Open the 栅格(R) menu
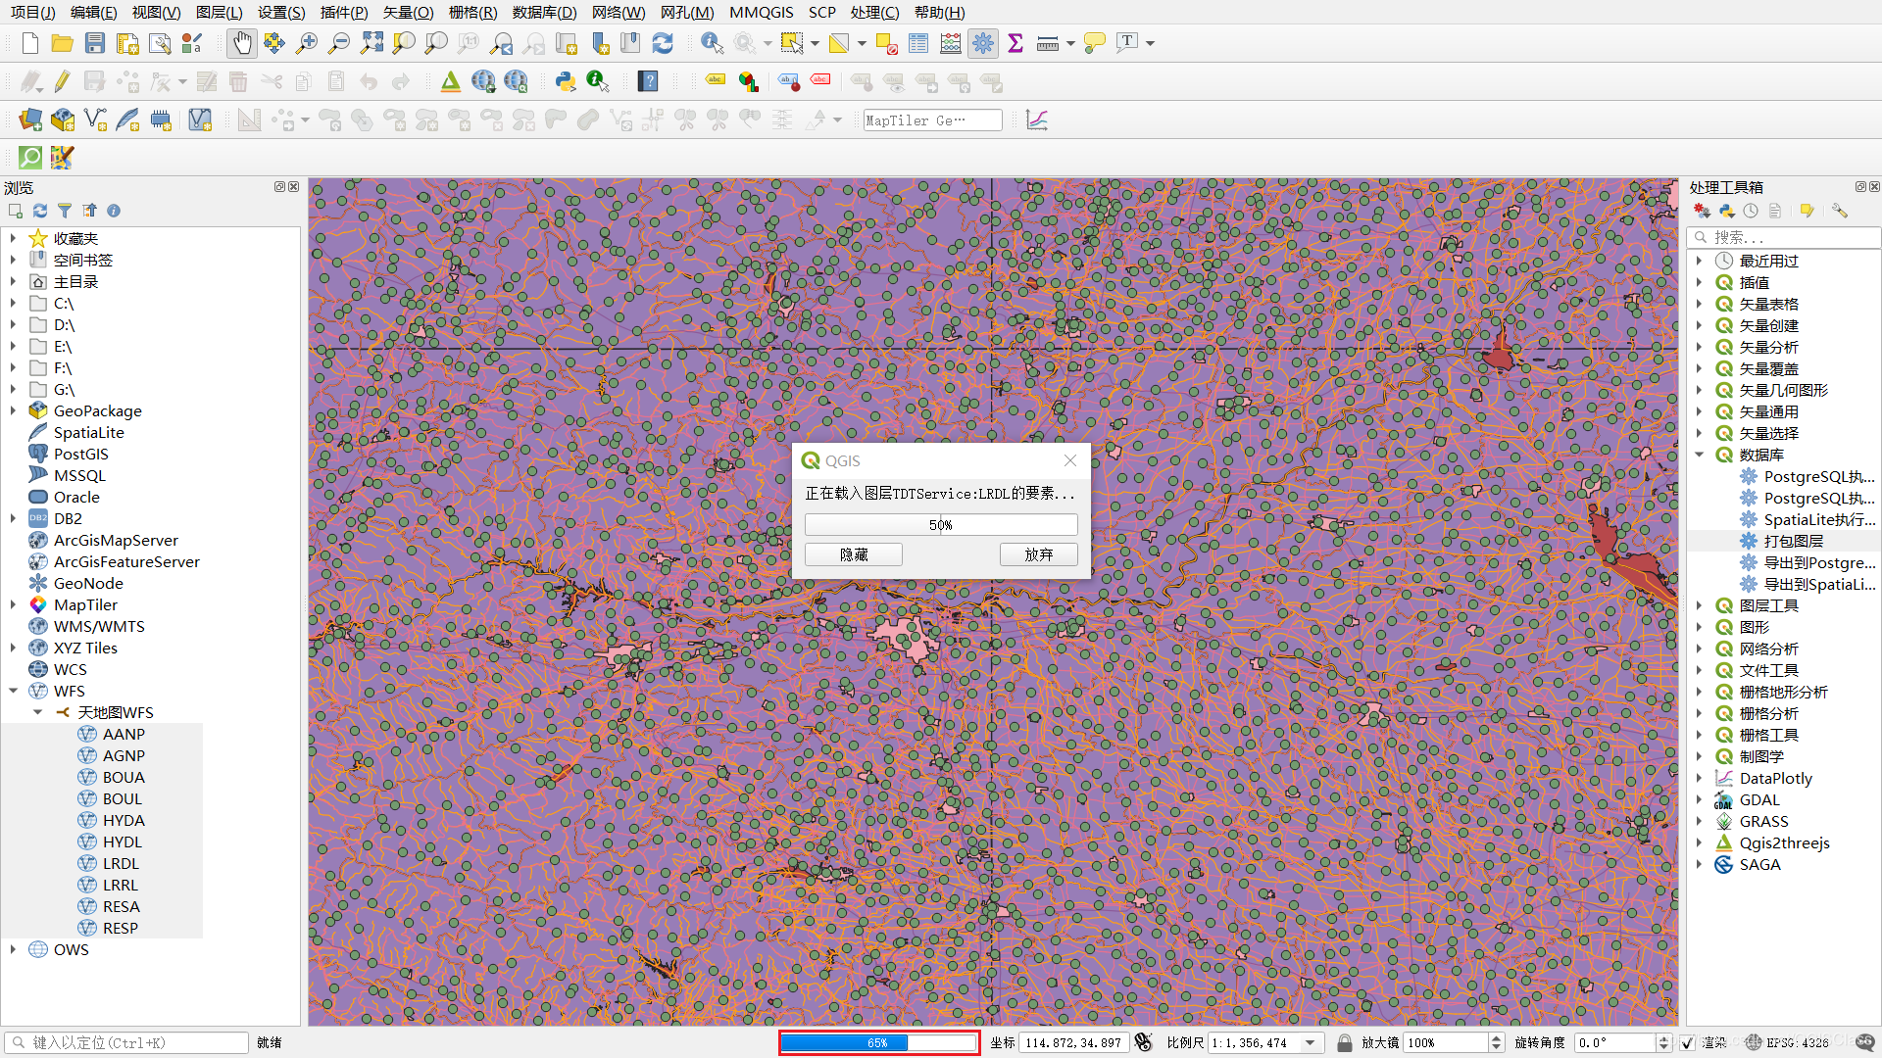1882x1058 pixels. pyautogui.click(x=472, y=12)
